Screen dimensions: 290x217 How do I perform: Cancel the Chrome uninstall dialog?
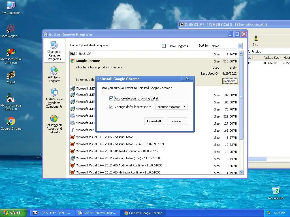[x=177, y=121]
